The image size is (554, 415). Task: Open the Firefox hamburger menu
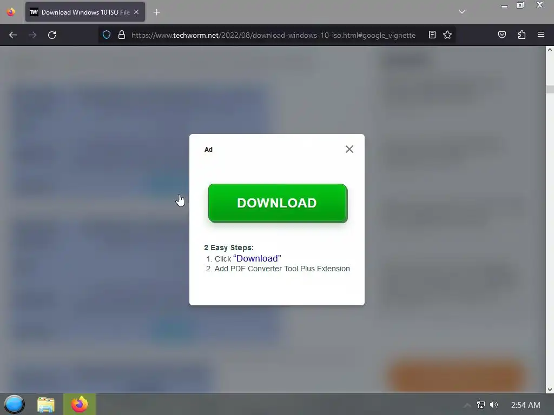coord(541,35)
